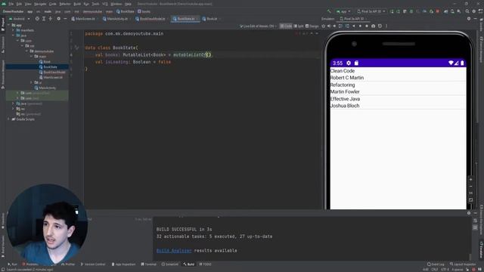The height and width of the screenshot is (272, 484).
Task: Click the emulator overview square button
Action: (367, 26)
